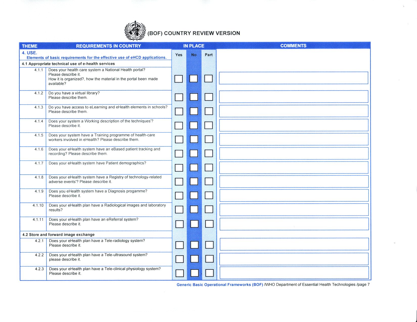Tick Part for 4.1.5 Training programme
Image resolution: width=417 pixels, height=322 pixels.
pos(209,139)
